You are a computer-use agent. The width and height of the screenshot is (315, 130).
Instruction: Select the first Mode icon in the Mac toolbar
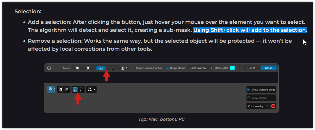pyautogui.click(x=77, y=68)
